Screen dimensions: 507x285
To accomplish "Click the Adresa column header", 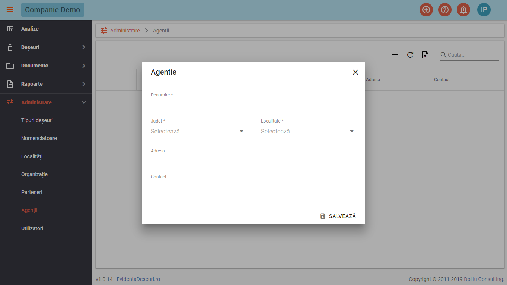I will click(373, 80).
